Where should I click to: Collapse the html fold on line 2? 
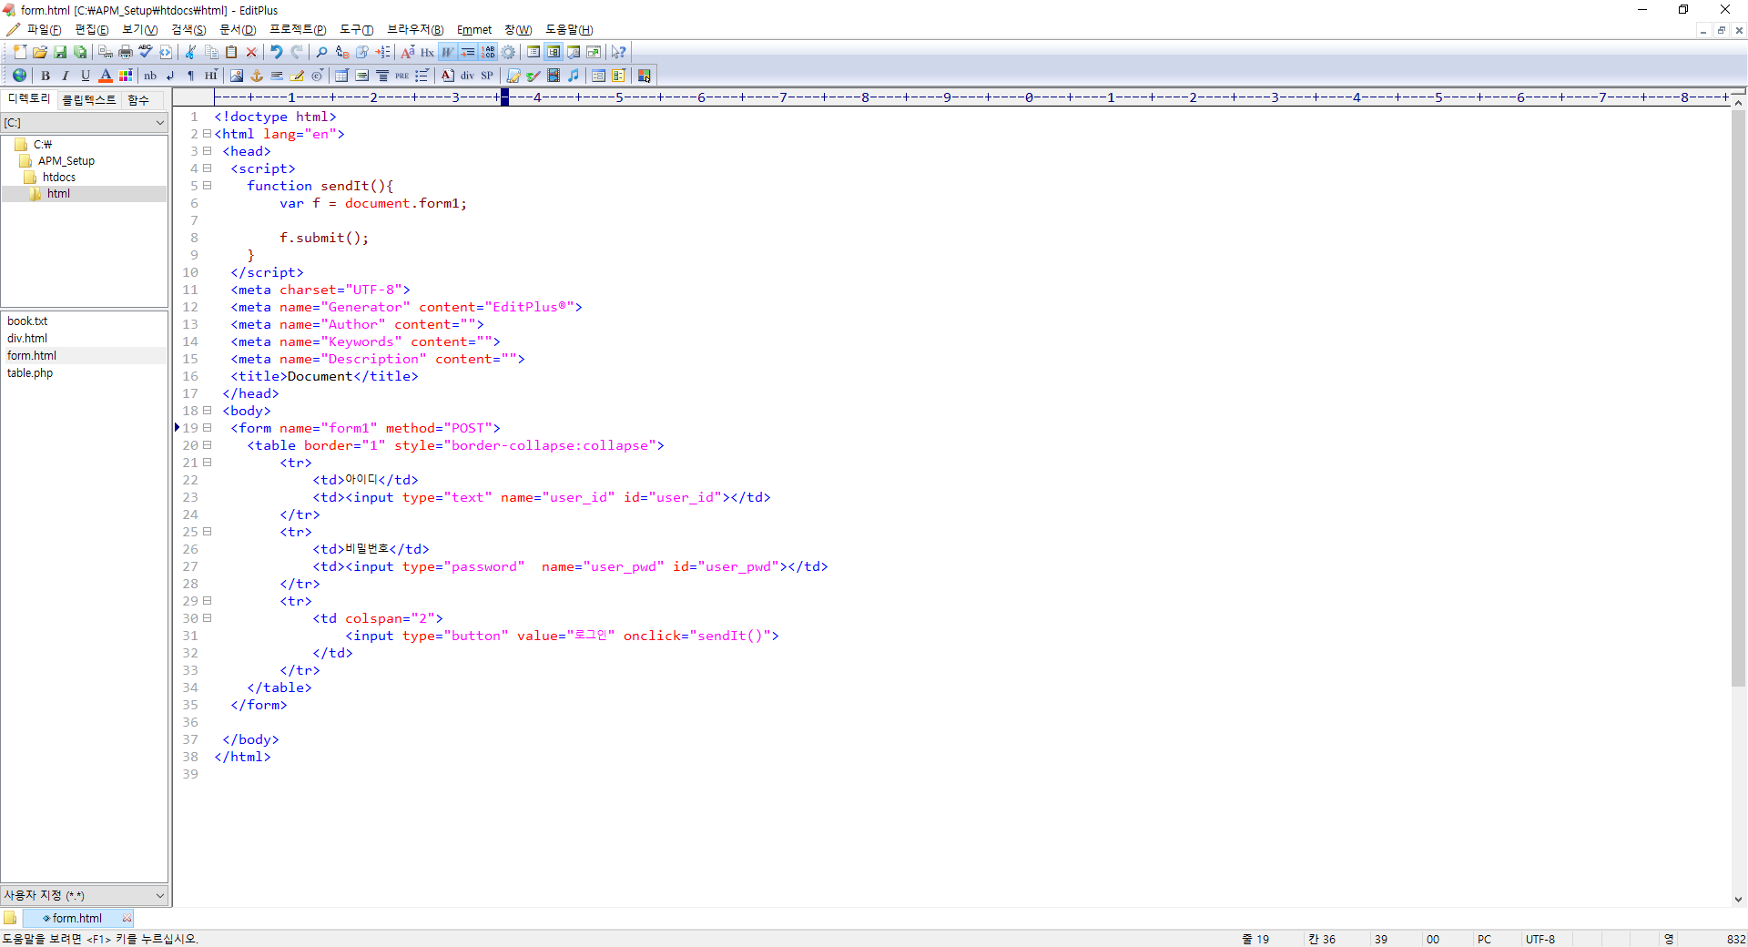point(207,134)
